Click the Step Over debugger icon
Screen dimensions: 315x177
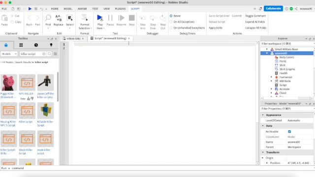pos(153,18)
